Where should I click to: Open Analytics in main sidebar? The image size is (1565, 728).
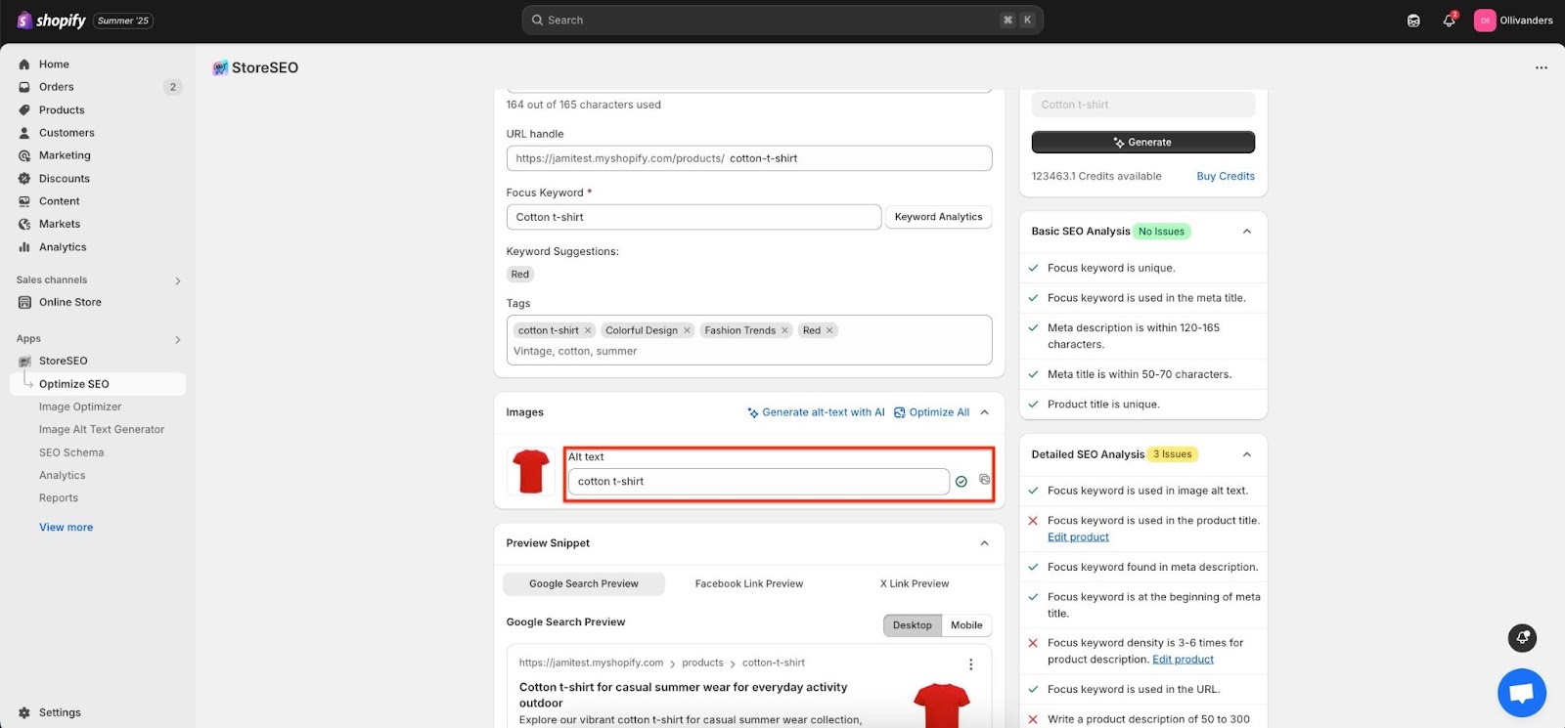63,247
